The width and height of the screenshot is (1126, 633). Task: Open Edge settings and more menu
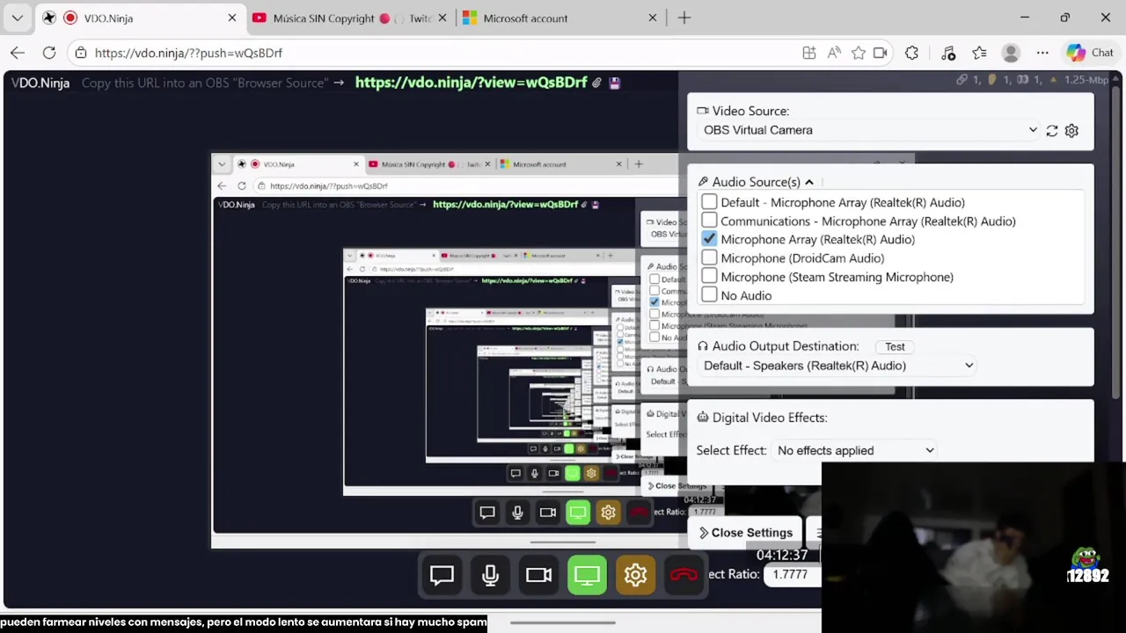coord(1042,53)
